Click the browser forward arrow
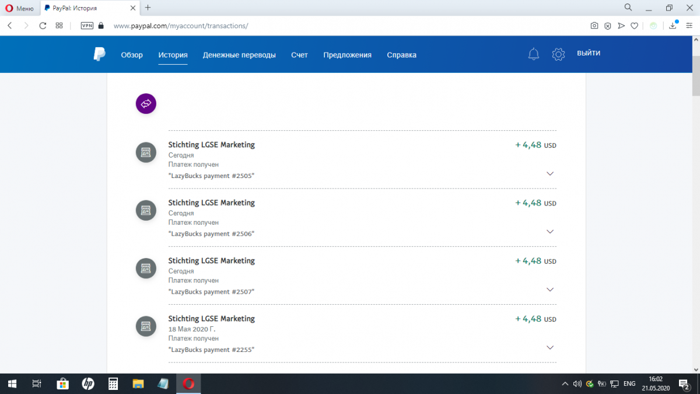 coord(26,26)
